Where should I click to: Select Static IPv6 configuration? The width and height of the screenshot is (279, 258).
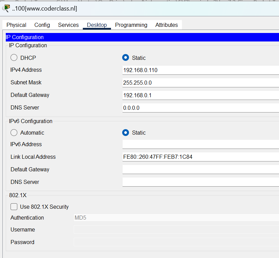tap(126, 133)
